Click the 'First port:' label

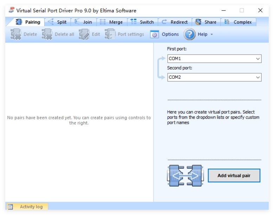[177, 49]
